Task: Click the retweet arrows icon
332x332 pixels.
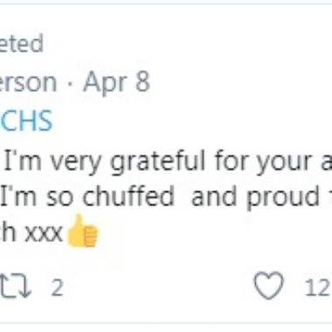Action: pyautogui.click(x=15, y=286)
